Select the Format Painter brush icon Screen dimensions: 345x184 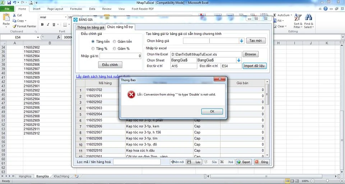pyautogui.click(x=14, y=26)
